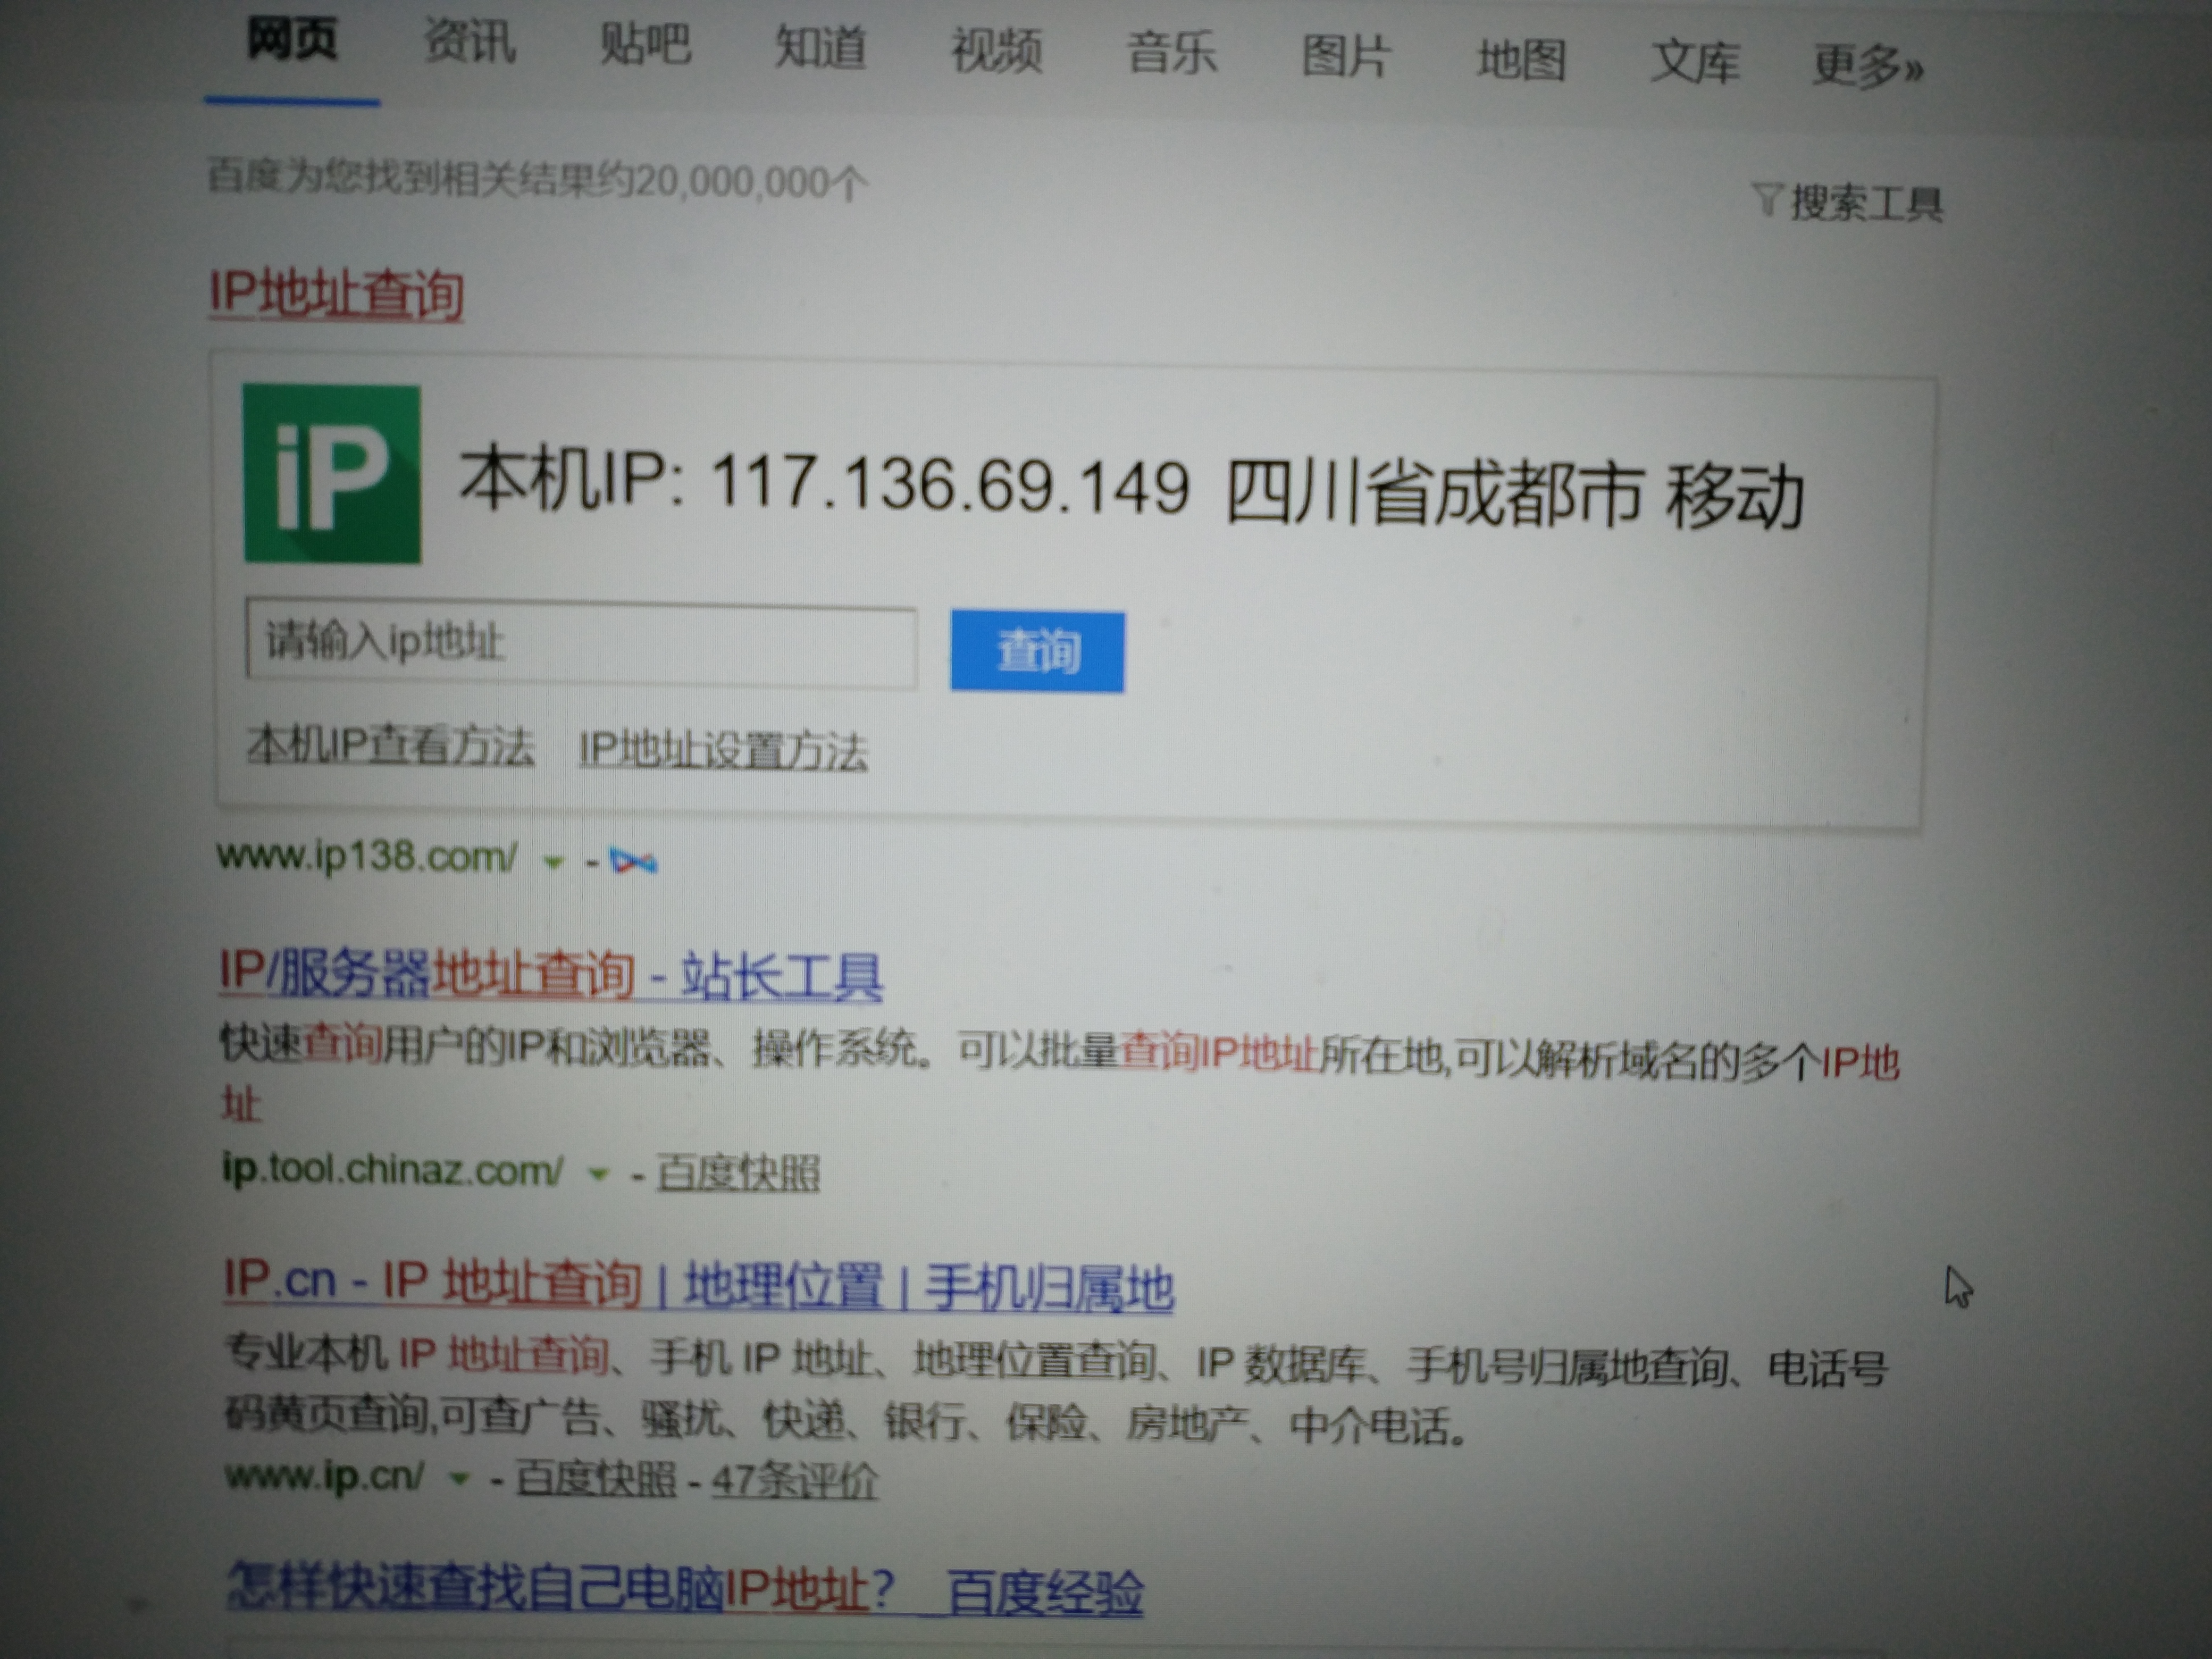2212x1659 pixels.
Task: Switch to the 资讯 tab
Action: [x=469, y=42]
